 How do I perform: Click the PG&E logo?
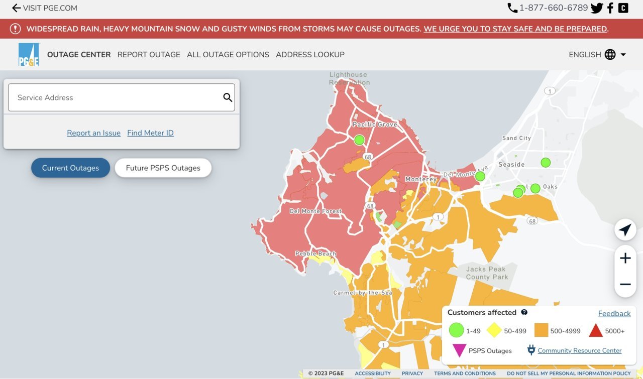29,55
